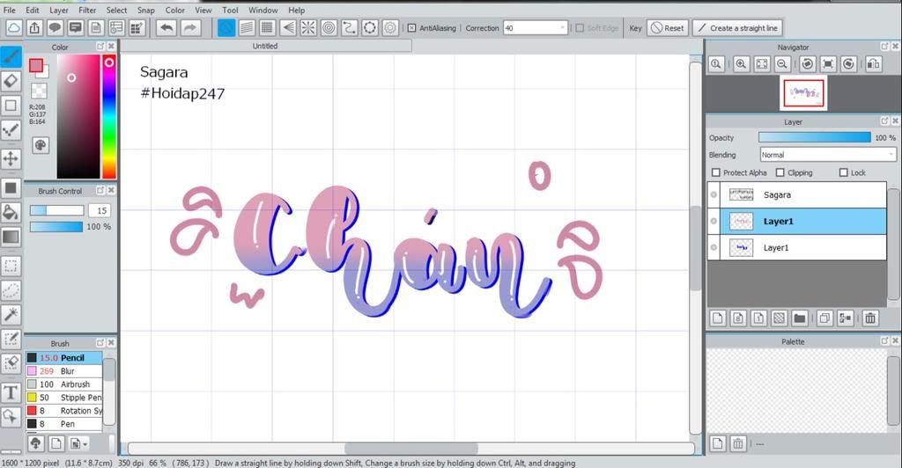Hide the Sagara layer

pos(713,194)
